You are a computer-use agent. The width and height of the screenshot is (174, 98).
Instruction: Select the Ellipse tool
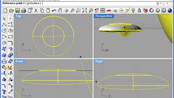10,31
